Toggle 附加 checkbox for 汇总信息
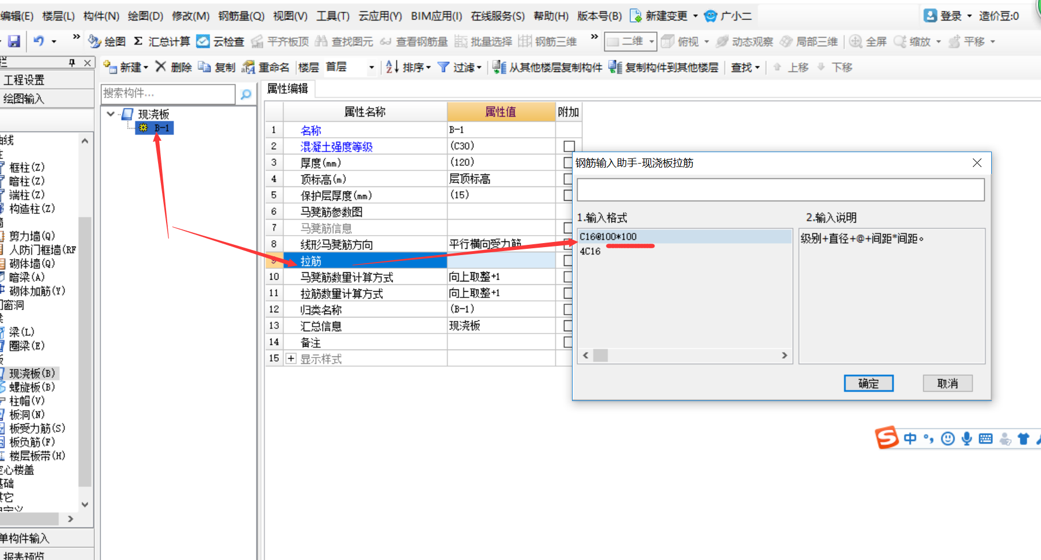1041x560 pixels. click(568, 325)
